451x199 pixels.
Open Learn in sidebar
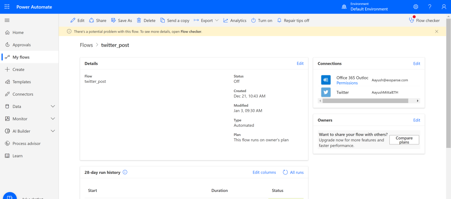tap(30, 156)
